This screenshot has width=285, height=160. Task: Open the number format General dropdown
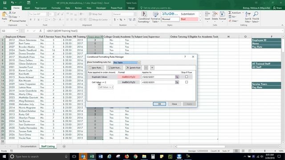[134, 14]
